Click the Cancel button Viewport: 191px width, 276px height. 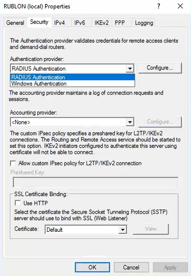click(x=131, y=267)
